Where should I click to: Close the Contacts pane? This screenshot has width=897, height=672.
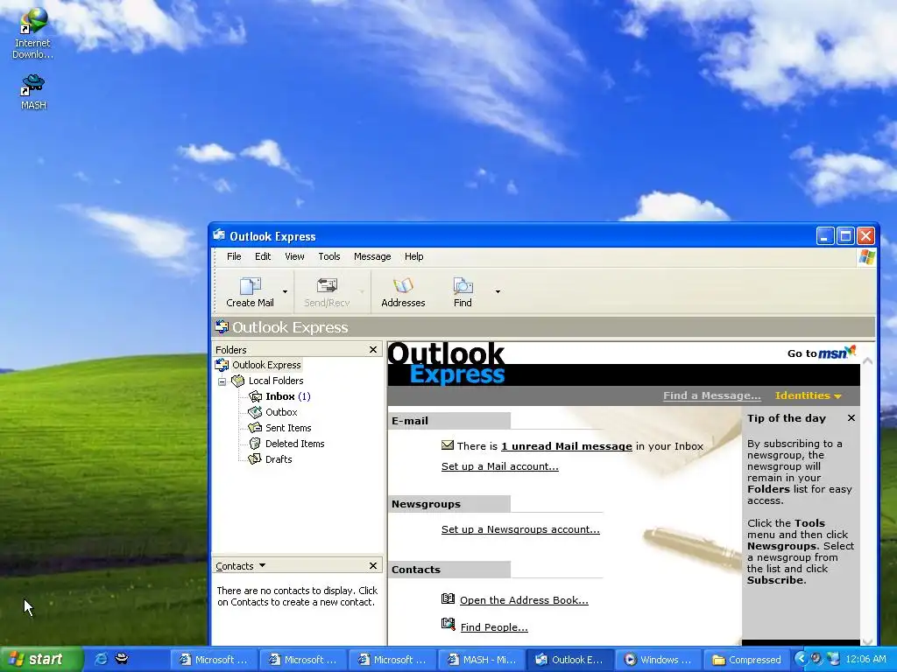click(x=373, y=566)
